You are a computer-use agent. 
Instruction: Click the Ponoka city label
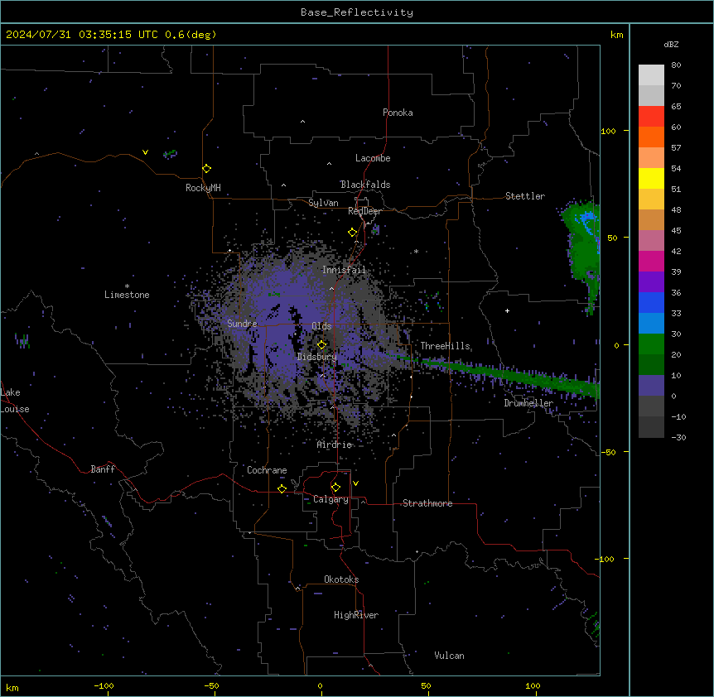pos(398,113)
